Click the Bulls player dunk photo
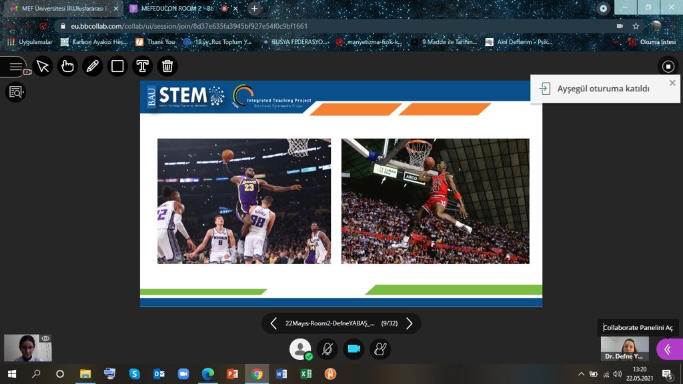 436,201
